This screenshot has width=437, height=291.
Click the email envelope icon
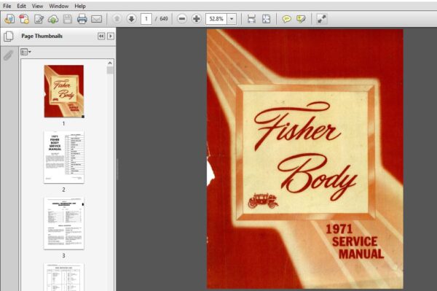tap(96, 19)
